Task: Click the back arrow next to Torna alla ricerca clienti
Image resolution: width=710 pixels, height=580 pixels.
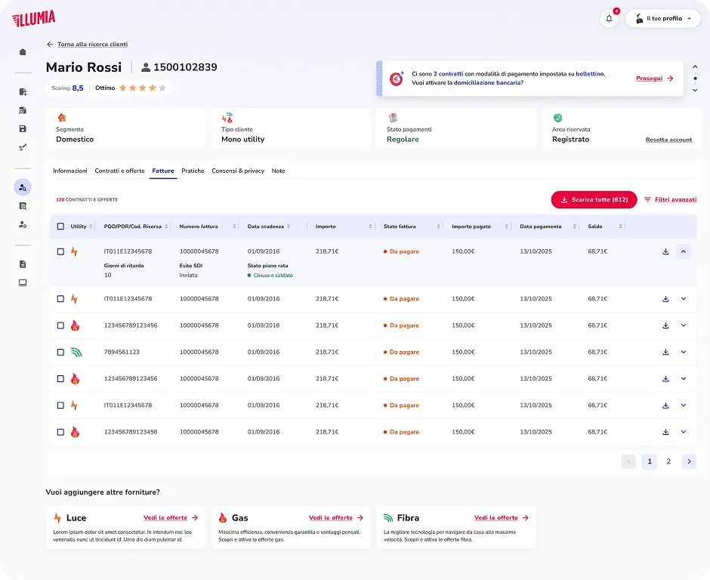Action: [x=50, y=45]
